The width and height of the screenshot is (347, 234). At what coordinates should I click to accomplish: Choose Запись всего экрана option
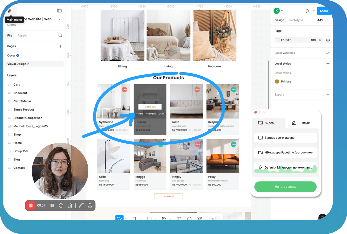pyautogui.click(x=285, y=138)
